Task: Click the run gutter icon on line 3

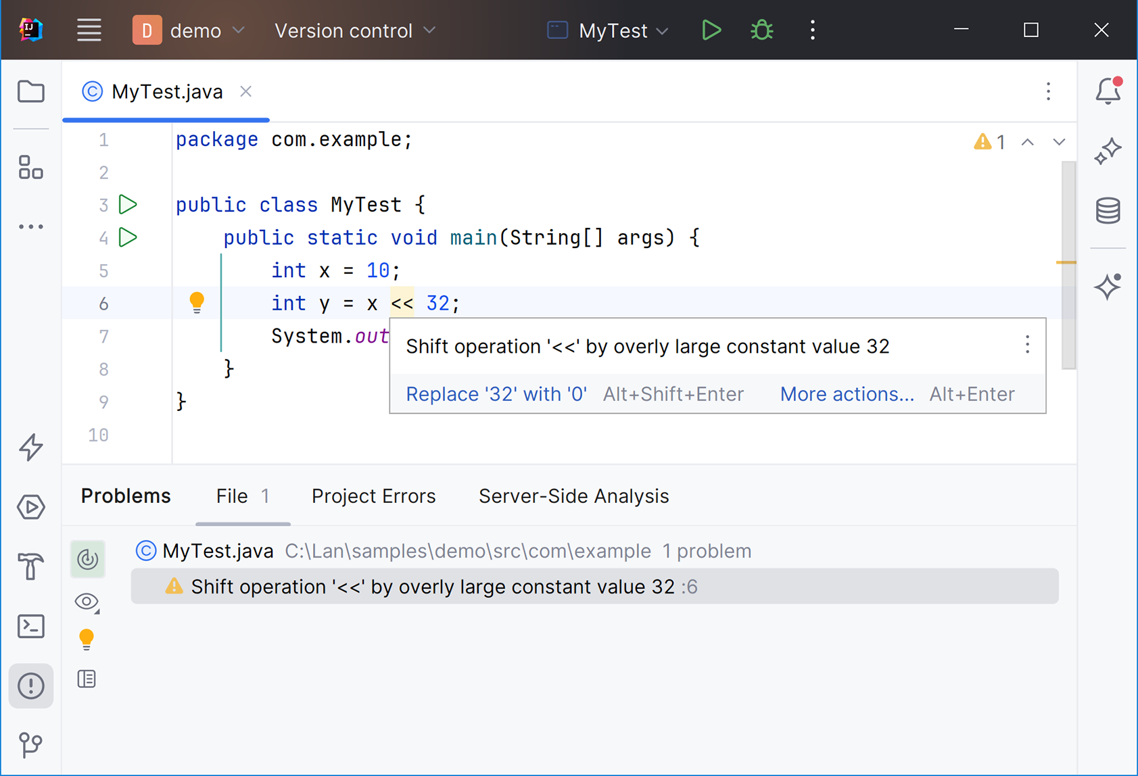Action: (128, 204)
